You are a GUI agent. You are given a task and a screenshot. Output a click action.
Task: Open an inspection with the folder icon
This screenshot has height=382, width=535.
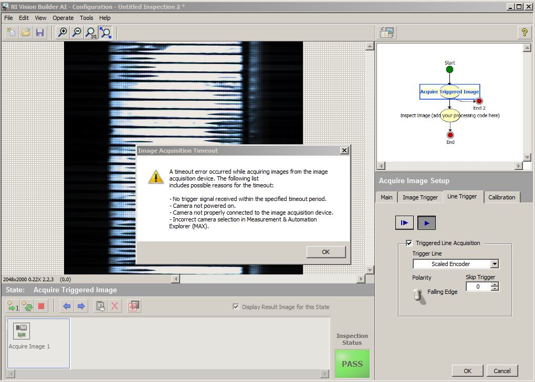coord(26,33)
